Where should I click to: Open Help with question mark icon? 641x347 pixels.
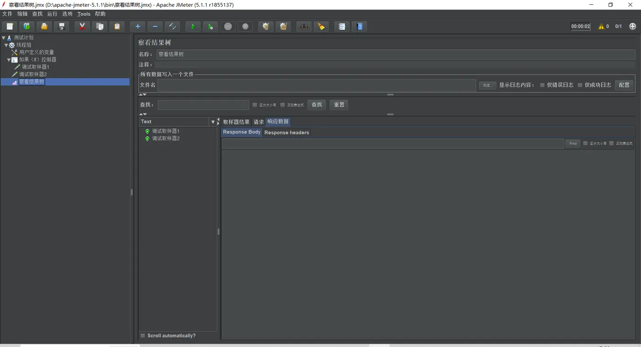359,27
